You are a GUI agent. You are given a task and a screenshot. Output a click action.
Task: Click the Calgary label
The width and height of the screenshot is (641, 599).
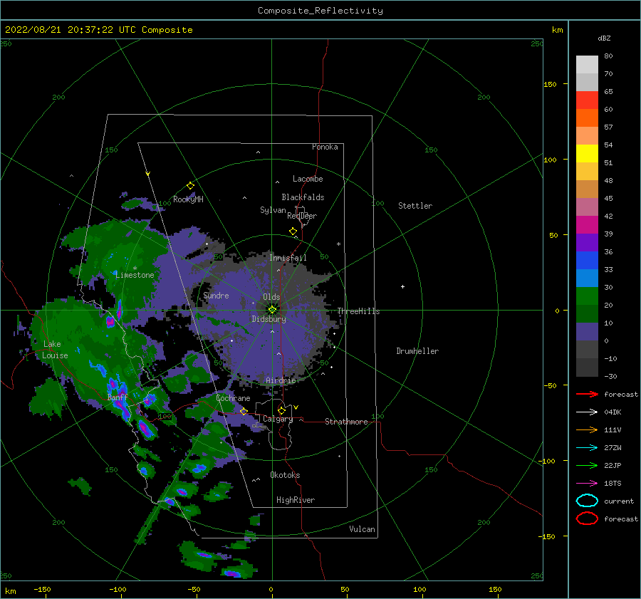pos(278,419)
